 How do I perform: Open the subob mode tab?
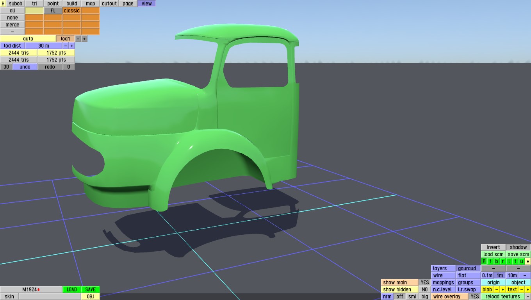[x=16, y=4]
